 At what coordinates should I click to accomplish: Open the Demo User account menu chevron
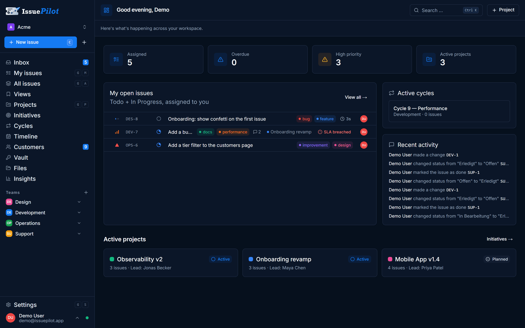tap(77, 318)
